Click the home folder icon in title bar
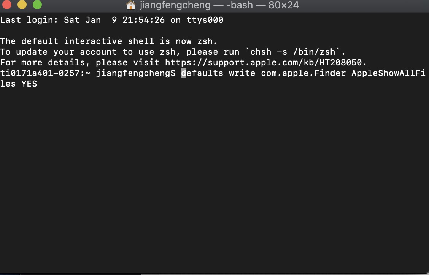The height and width of the screenshot is (275, 429). point(131,5)
